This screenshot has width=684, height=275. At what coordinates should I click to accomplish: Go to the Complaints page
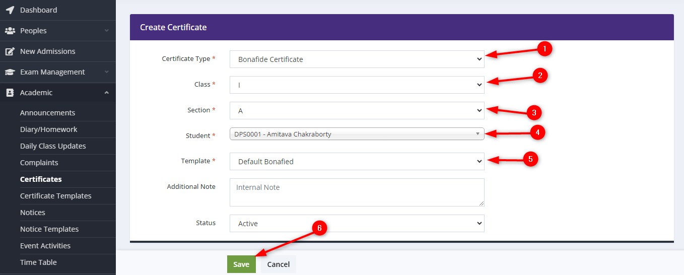coord(39,163)
